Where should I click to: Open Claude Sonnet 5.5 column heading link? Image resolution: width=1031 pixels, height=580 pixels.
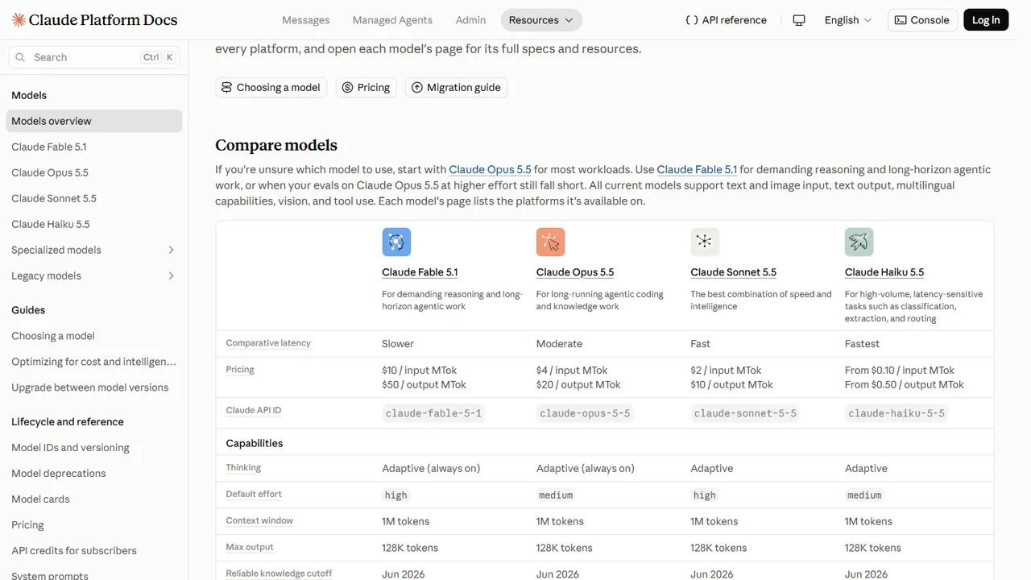point(733,272)
